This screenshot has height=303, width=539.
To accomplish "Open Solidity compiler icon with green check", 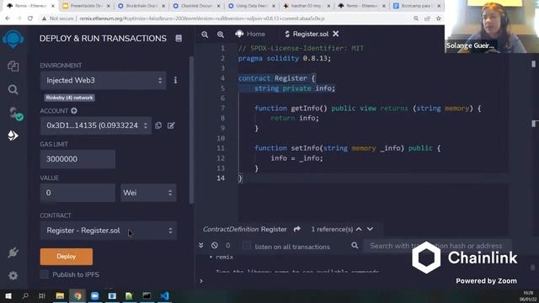I will [15, 114].
